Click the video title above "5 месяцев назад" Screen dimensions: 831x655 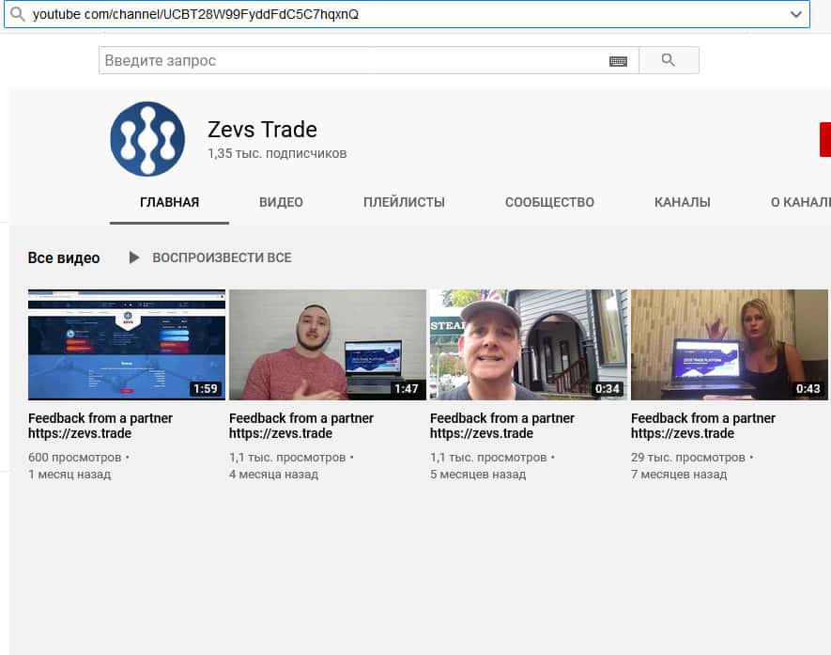tap(502, 426)
